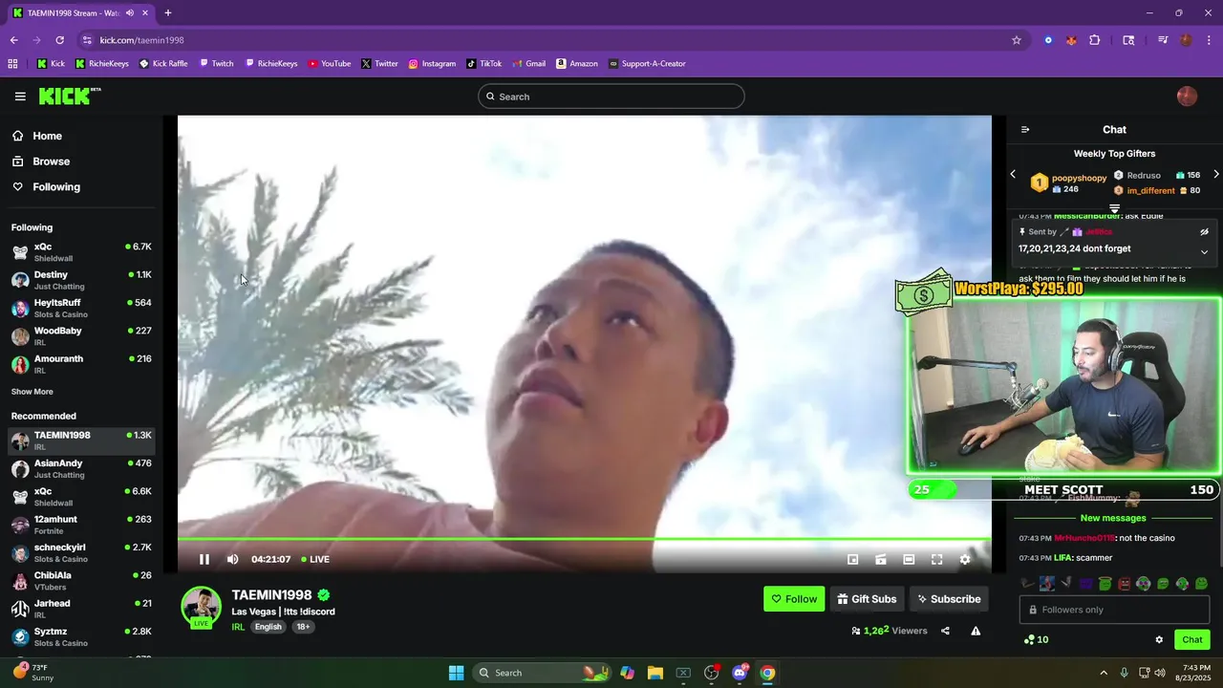
Task: Open WoodBaby IRL channel
Action: pyautogui.click(x=81, y=336)
